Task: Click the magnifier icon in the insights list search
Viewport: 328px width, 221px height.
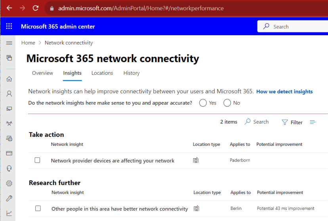Action: coord(248,122)
